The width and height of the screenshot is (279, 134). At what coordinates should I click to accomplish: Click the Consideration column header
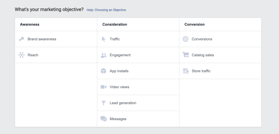(x=115, y=24)
